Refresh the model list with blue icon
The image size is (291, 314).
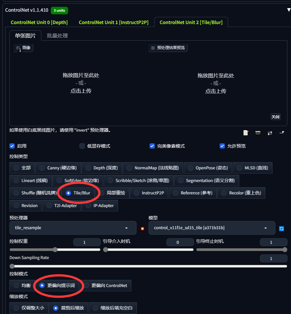(282, 228)
